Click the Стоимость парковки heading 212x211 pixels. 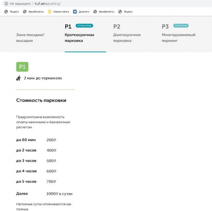[41, 100]
